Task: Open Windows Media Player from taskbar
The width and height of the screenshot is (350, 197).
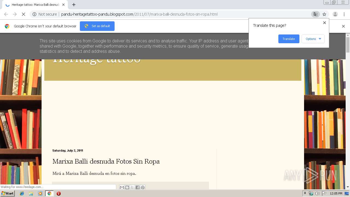Action: point(40,193)
